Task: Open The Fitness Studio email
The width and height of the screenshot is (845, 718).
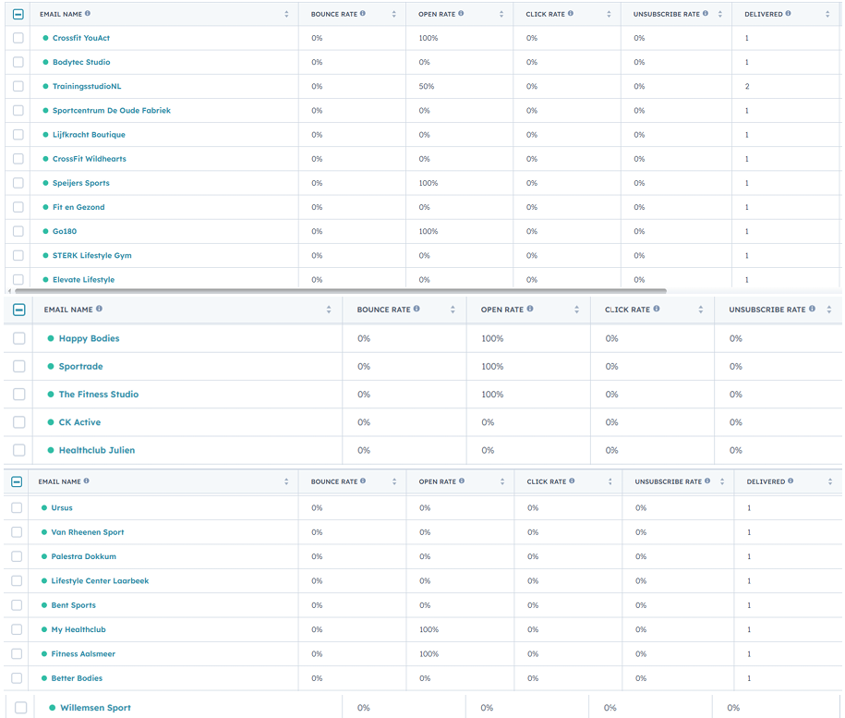Action: pyautogui.click(x=99, y=395)
